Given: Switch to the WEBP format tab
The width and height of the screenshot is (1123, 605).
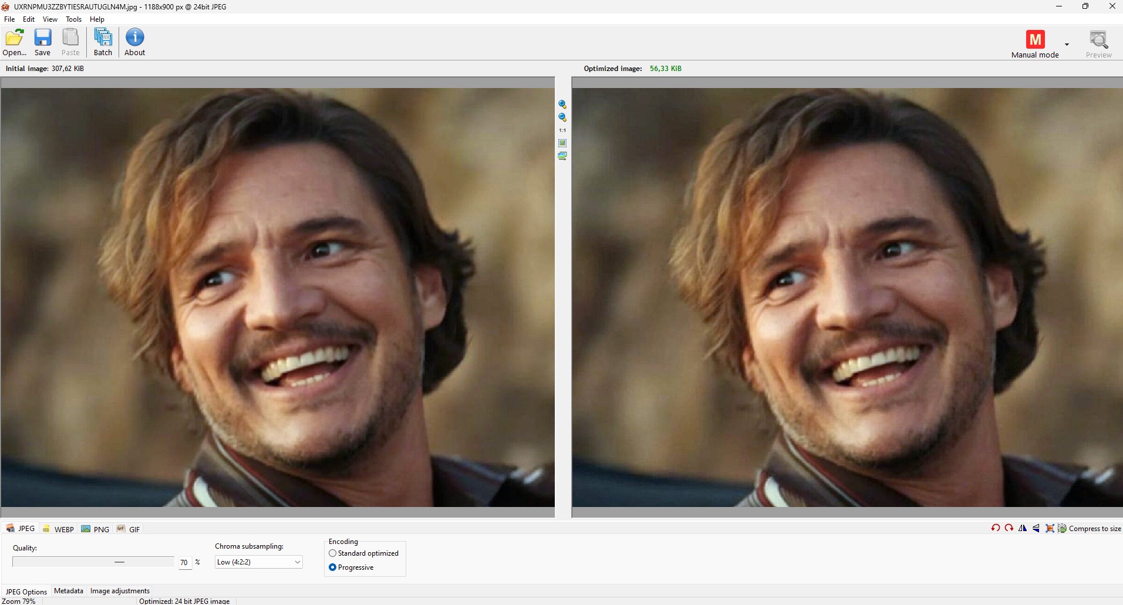Looking at the screenshot, I should pyautogui.click(x=58, y=529).
